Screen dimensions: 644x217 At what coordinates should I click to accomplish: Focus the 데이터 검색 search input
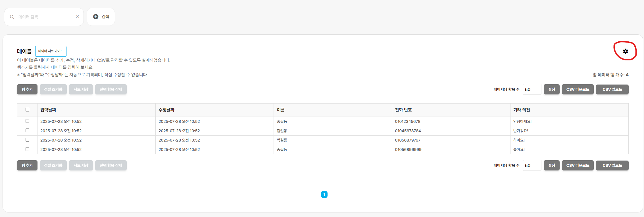45,17
